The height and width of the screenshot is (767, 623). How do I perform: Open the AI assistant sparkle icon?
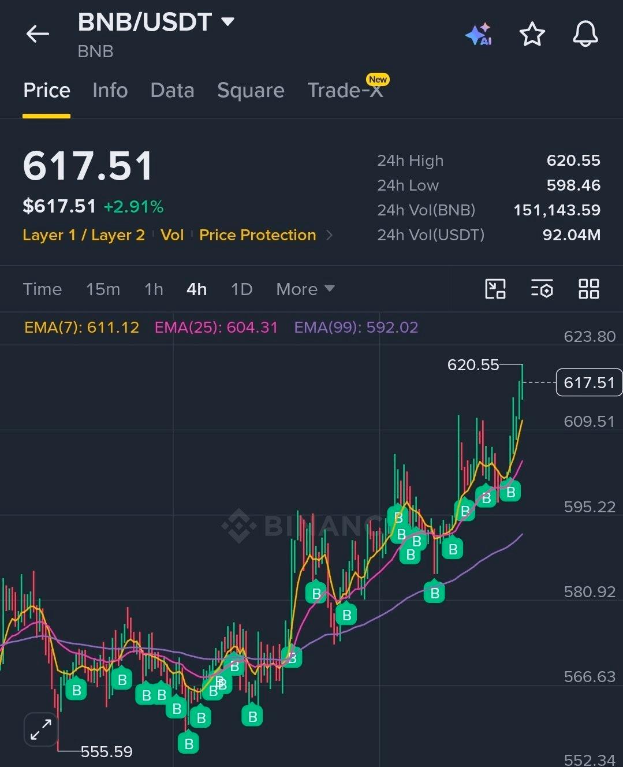click(x=478, y=35)
